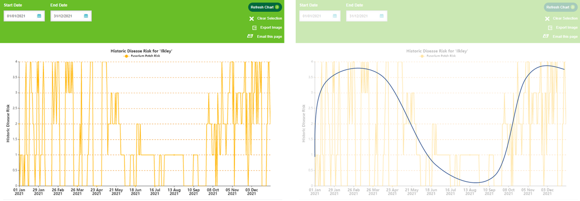This screenshot has width=580, height=201.
Task: Click the left chart title Historic Disease Risk
Action: coord(141,50)
